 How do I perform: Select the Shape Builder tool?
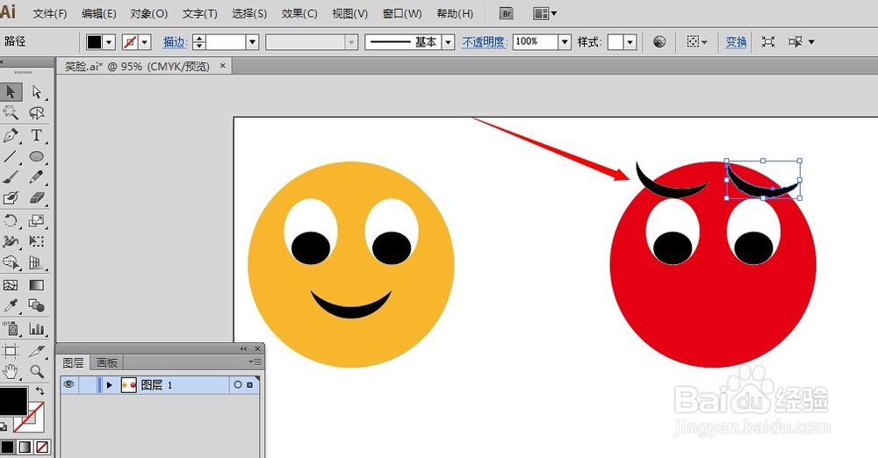click(11, 262)
